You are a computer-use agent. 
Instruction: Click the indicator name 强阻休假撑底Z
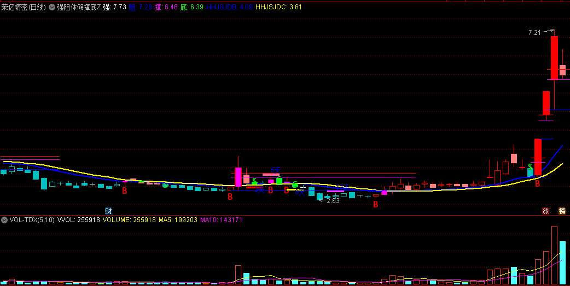[79, 7]
